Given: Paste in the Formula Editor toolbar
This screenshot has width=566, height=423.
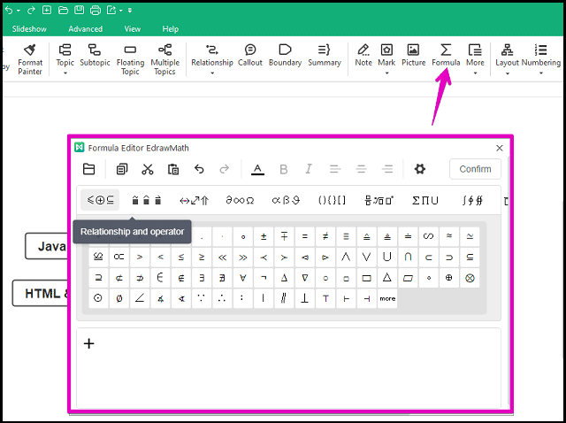Looking at the screenshot, I should pos(173,169).
